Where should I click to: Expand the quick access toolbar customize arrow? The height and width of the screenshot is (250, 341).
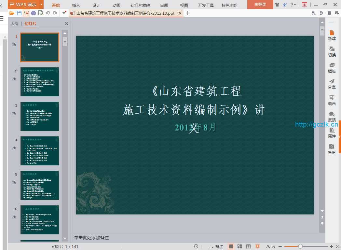(64, 13)
